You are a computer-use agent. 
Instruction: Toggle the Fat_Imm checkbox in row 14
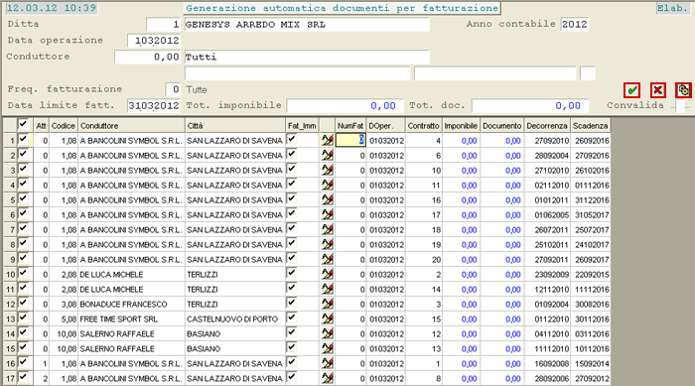(x=292, y=332)
